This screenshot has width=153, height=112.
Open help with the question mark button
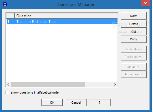tap(100, 102)
